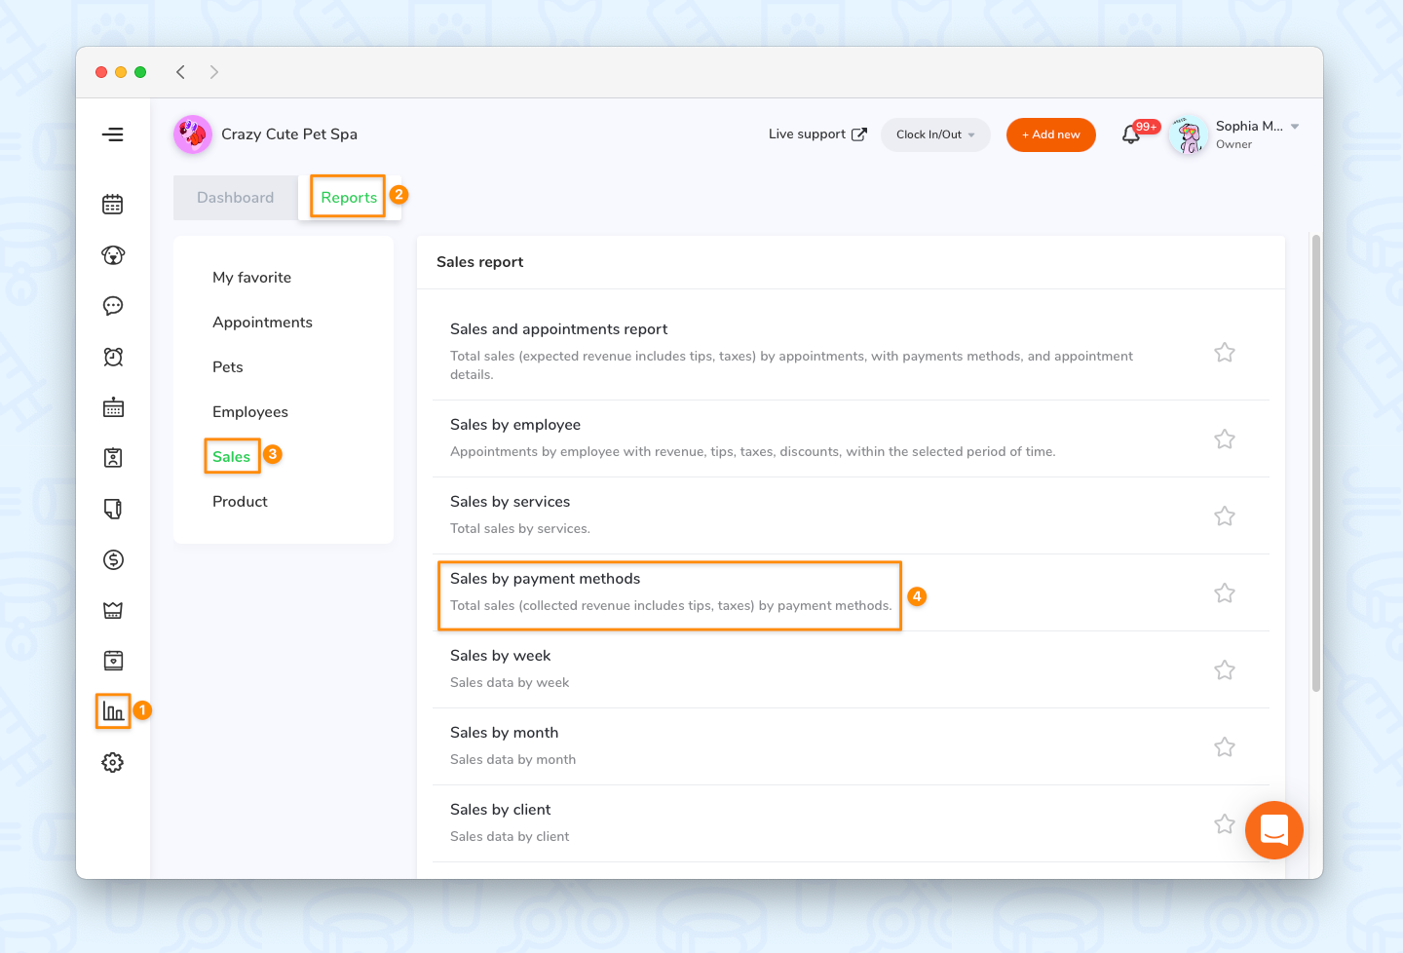Viewport: 1403px width, 953px height.
Task: Open Sales by employee report
Action: [x=515, y=425]
